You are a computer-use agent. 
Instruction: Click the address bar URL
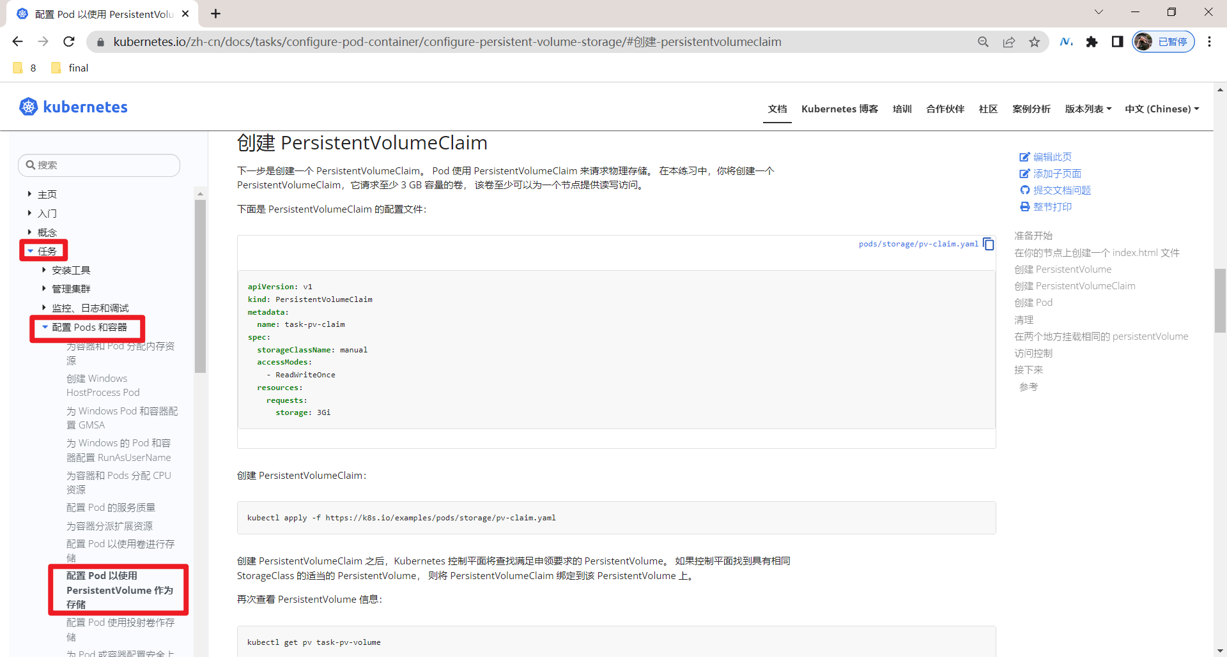447,42
